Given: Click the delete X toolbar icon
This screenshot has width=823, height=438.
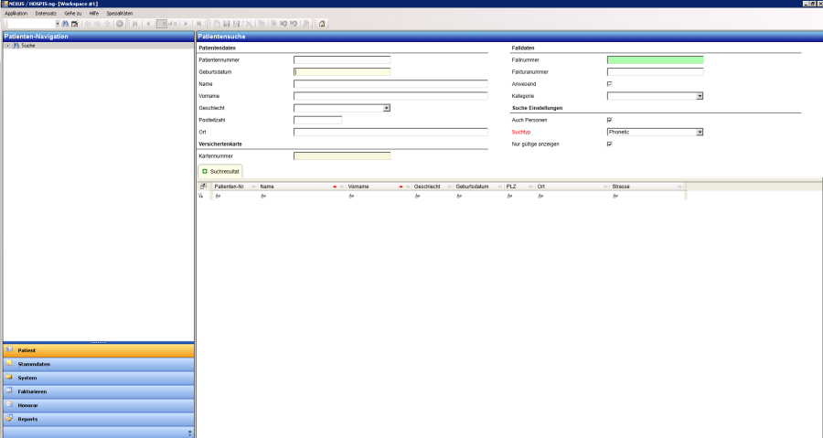Looking at the screenshot, I should click(x=248, y=24).
